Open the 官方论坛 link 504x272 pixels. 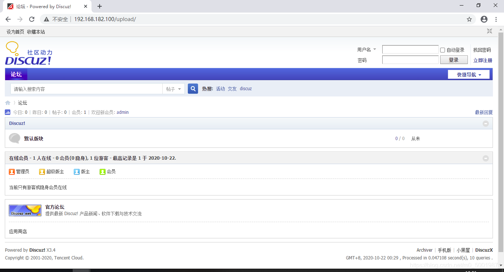pos(55,207)
